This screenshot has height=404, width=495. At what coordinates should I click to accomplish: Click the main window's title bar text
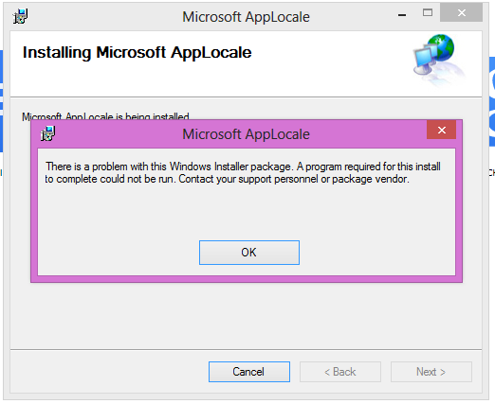click(246, 17)
